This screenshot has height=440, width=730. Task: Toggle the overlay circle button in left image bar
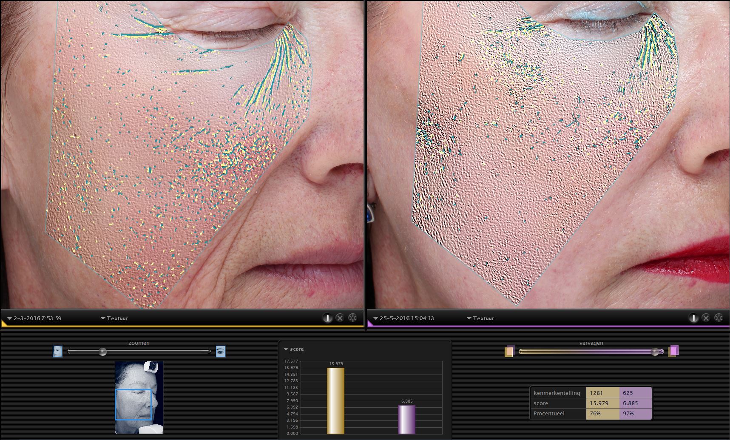coord(327,318)
